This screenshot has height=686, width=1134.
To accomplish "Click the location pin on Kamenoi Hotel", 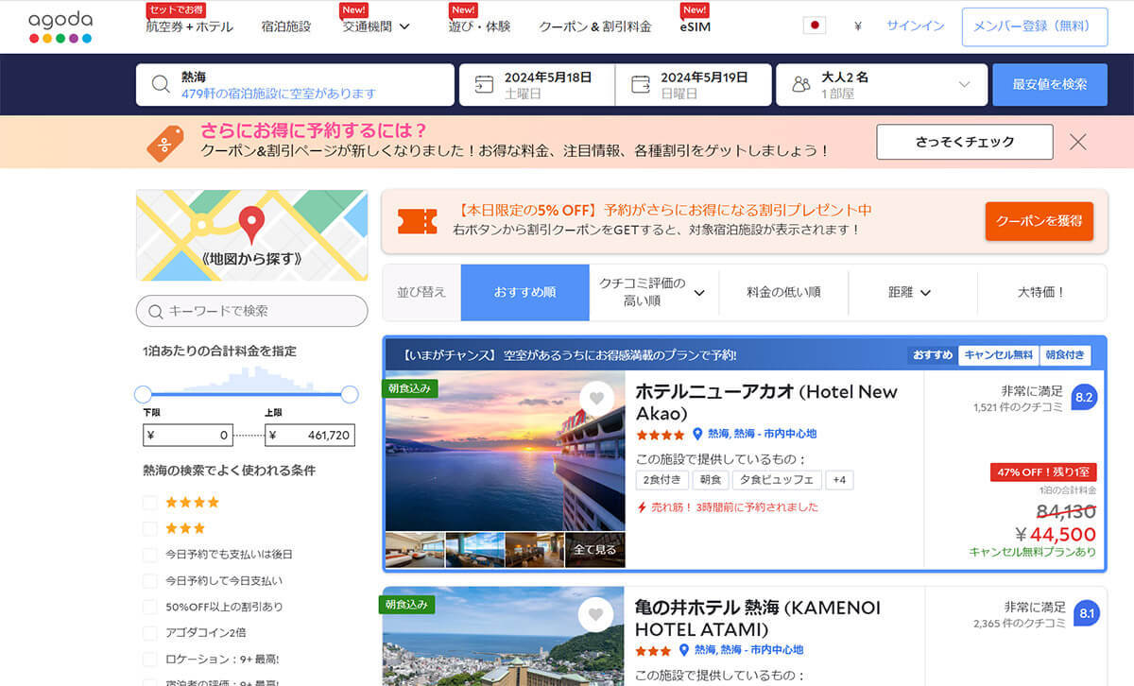I will coord(684,650).
